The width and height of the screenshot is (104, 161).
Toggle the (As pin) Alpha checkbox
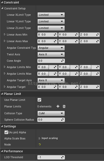(6, 132)
